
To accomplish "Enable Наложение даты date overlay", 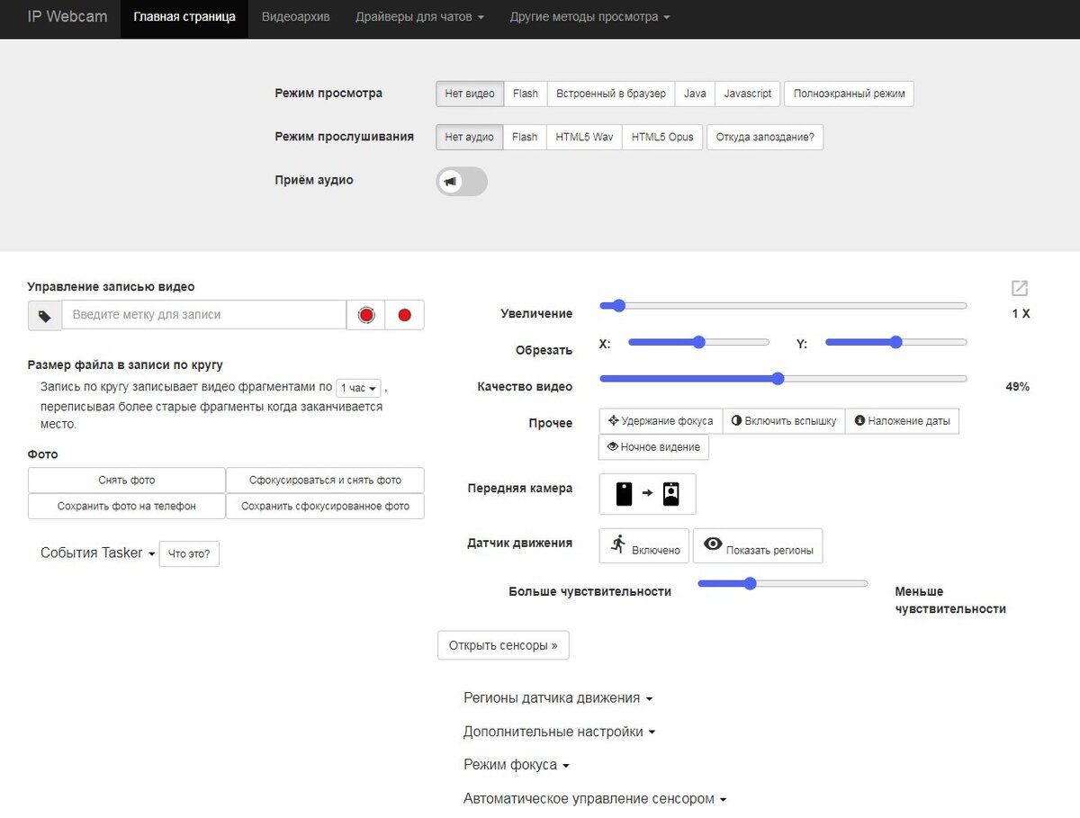I will [x=902, y=421].
